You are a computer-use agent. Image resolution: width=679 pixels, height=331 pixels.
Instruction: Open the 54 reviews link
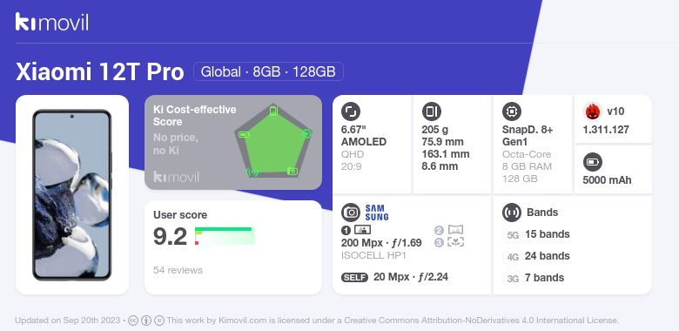178,270
